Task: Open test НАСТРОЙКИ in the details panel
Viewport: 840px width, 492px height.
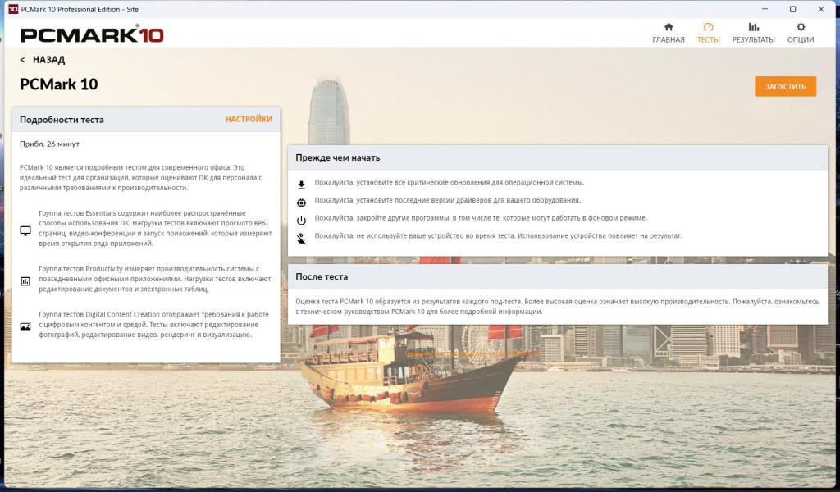Action: pyautogui.click(x=249, y=119)
